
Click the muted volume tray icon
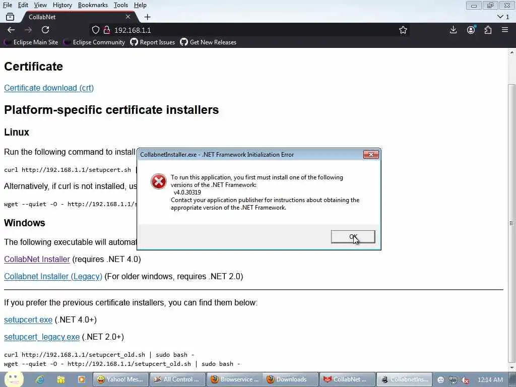coord(465,380)
